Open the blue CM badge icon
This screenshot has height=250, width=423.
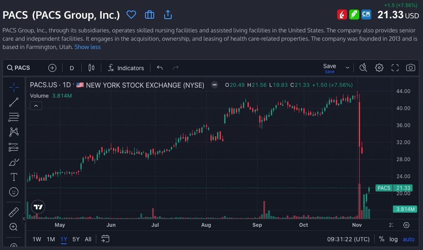(366, 15)
